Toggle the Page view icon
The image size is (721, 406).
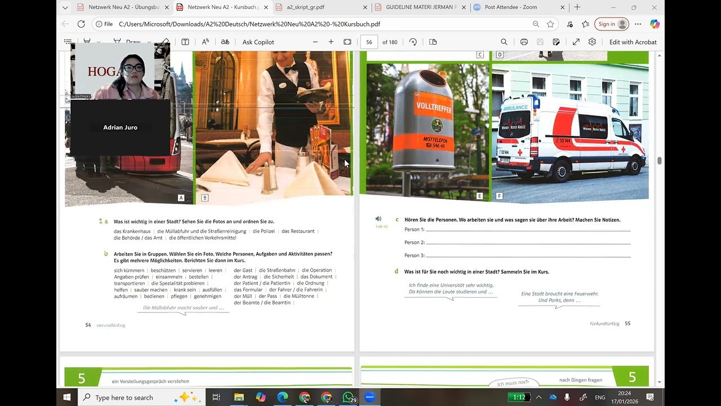coord(433,42)
